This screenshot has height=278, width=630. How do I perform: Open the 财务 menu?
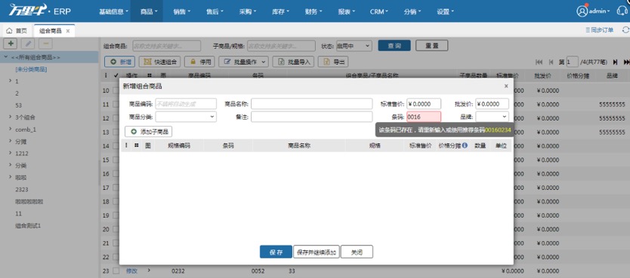point(313,11)
